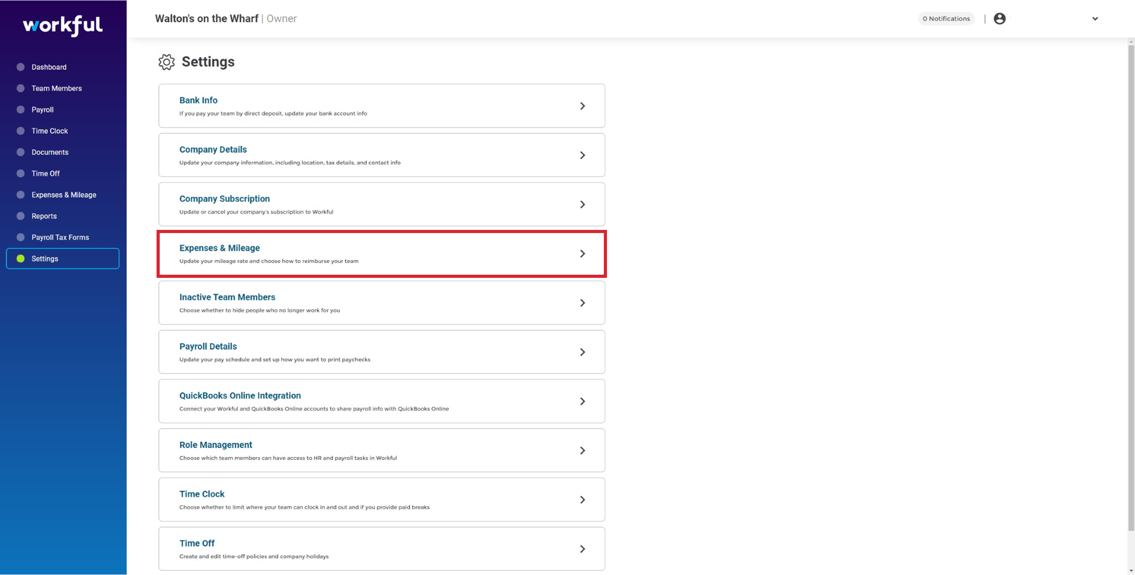
Task: Click the 0 Notifications button
Action: pos(946,18)
